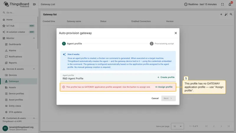The image size is (236, 133).
Task: Collapse Devices & assets section
Action: point(34,69)
